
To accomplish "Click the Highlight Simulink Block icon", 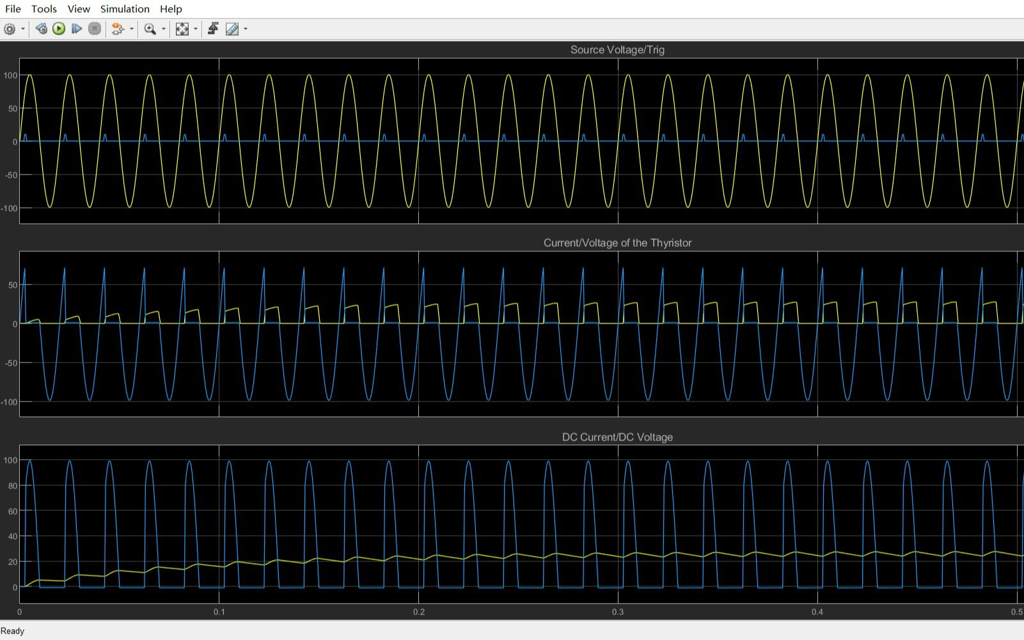I will pyautogui.click(x=118, y=29).
